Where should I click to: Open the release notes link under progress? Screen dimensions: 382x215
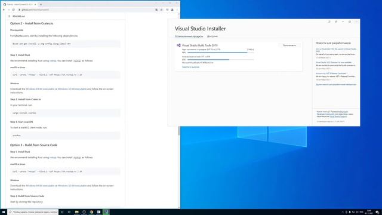coord(191,67)
